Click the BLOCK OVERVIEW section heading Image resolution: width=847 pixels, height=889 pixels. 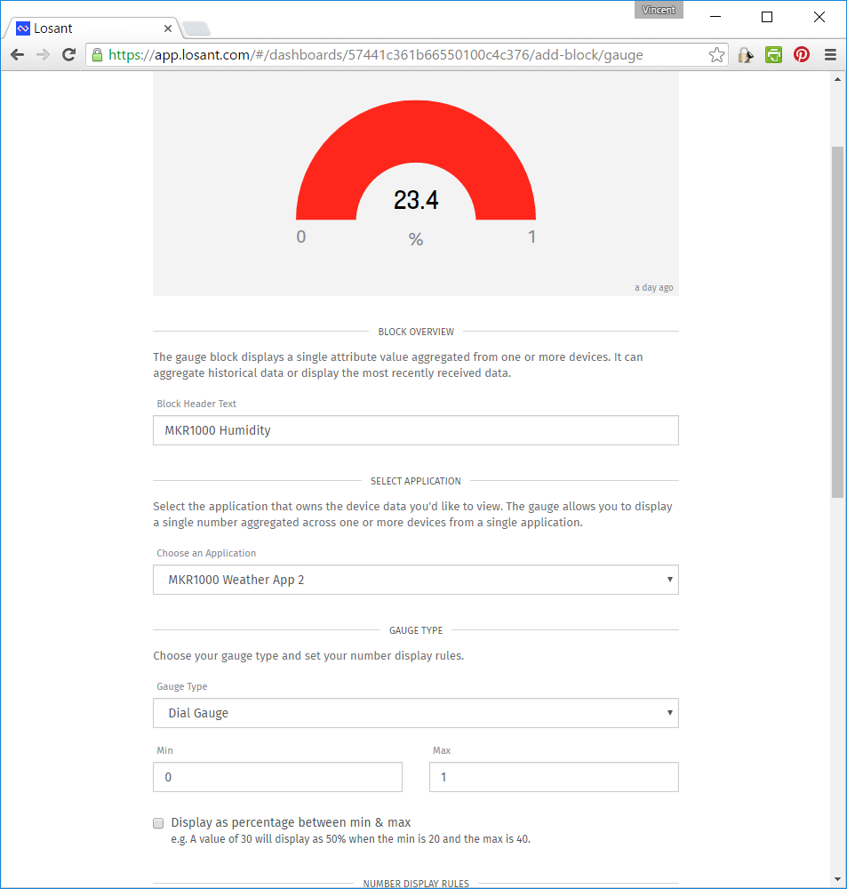pyautogui.click(x=416, y=332)
